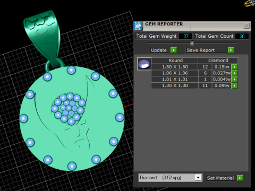Click green arrow next to Update
Viewport: 255px width, 191px height.
pos(174,50)
